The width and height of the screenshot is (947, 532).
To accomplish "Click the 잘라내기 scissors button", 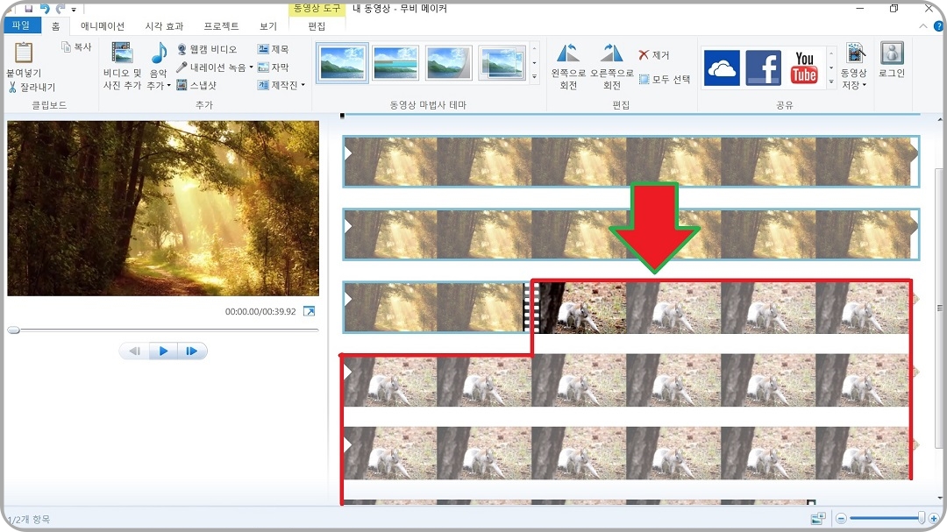I will point(32,88).
